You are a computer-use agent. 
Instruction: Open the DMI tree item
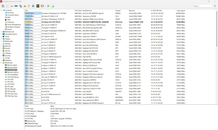click(x=9, y=17)
